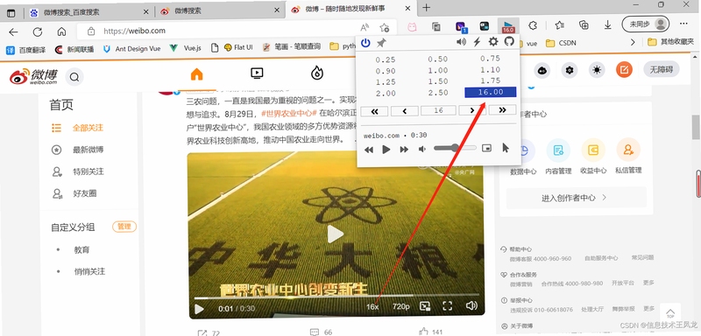The height and width of the screenshot is (336, 701).
Task: Open the 16x speed menu in player
Action: (372, 306)
